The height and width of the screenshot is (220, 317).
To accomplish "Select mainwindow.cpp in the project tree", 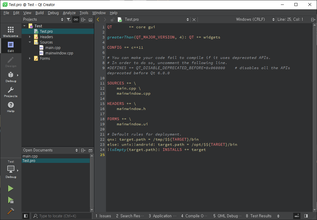I will (x=59, y=53).
